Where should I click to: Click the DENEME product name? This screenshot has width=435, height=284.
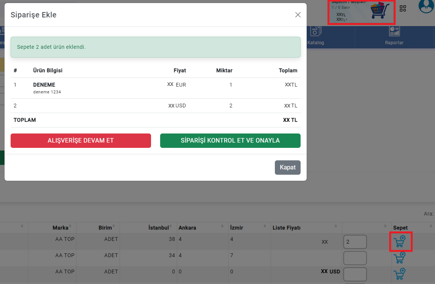(44, 85)
